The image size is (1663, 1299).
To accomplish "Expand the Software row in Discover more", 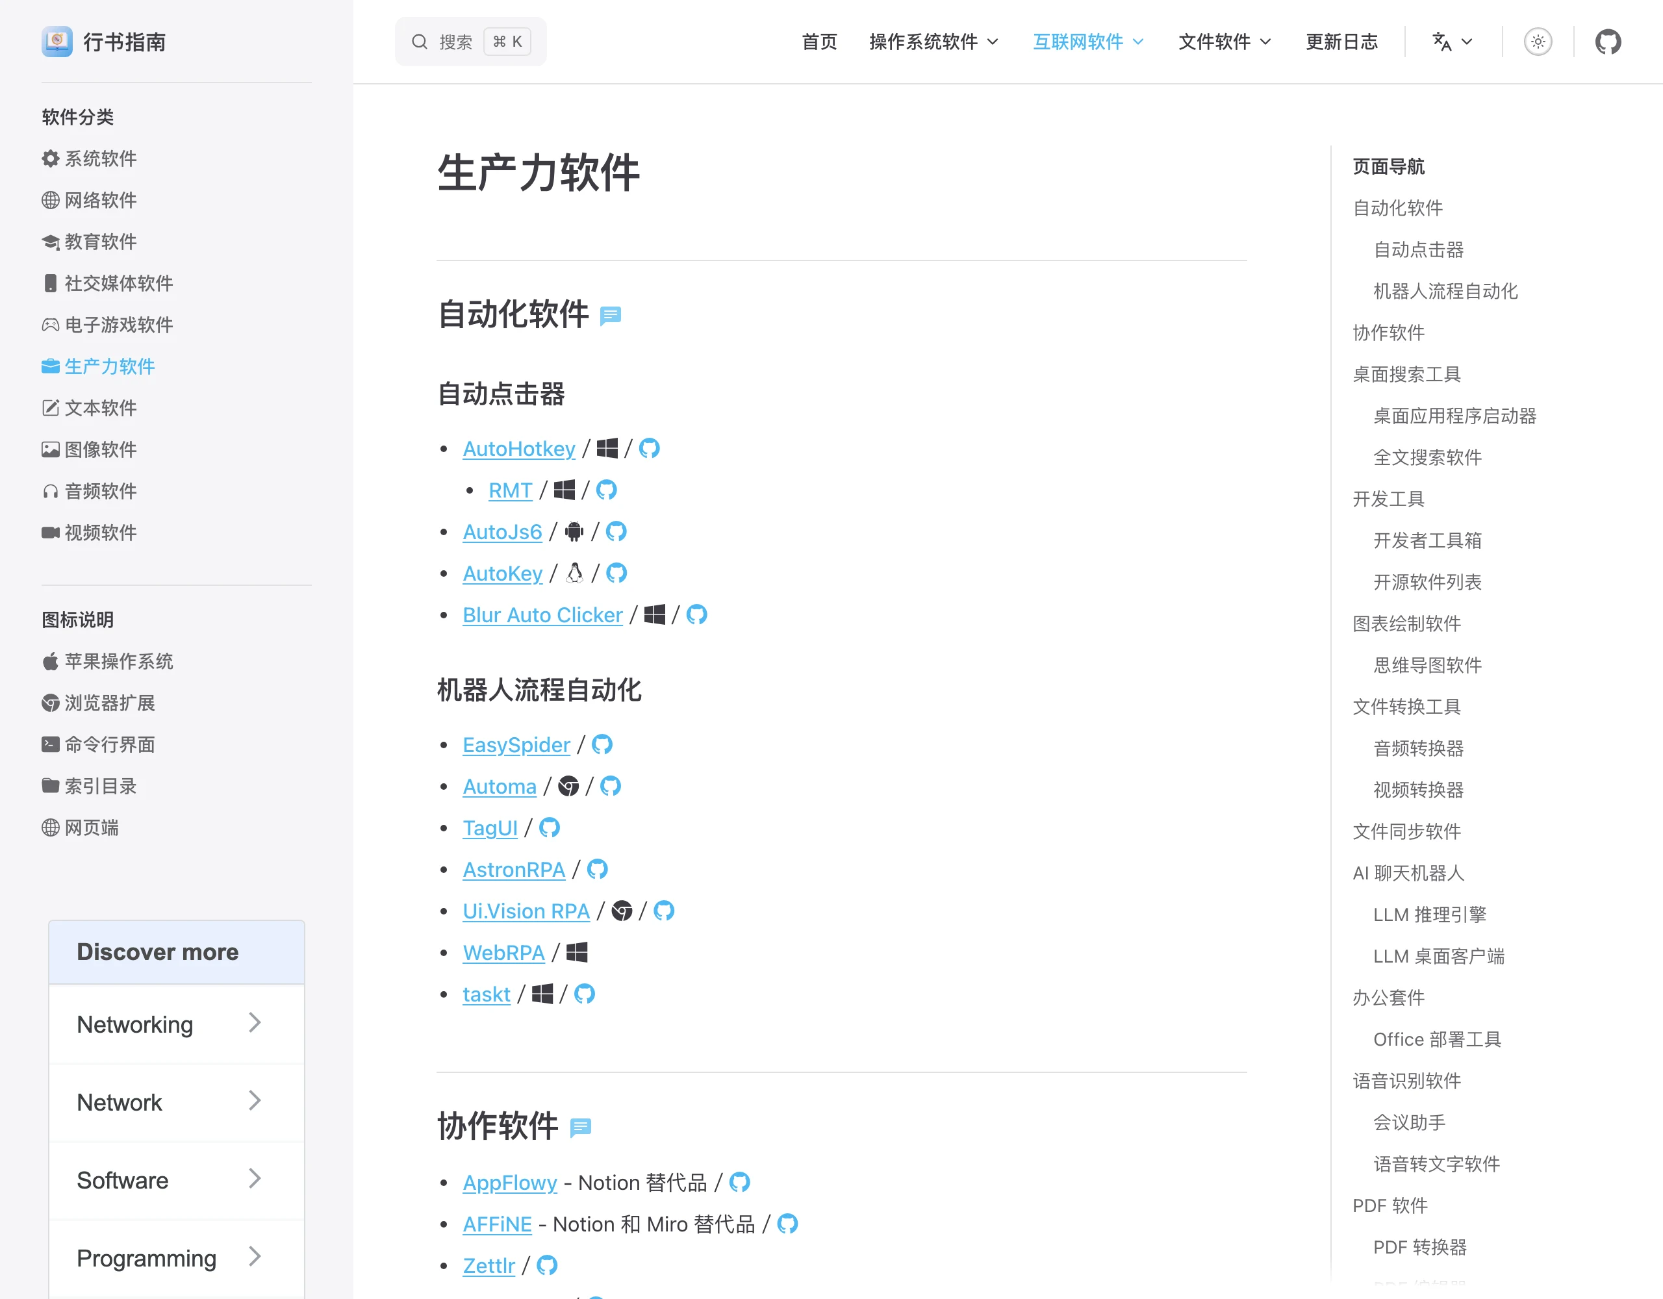I will coord(177,1180).
